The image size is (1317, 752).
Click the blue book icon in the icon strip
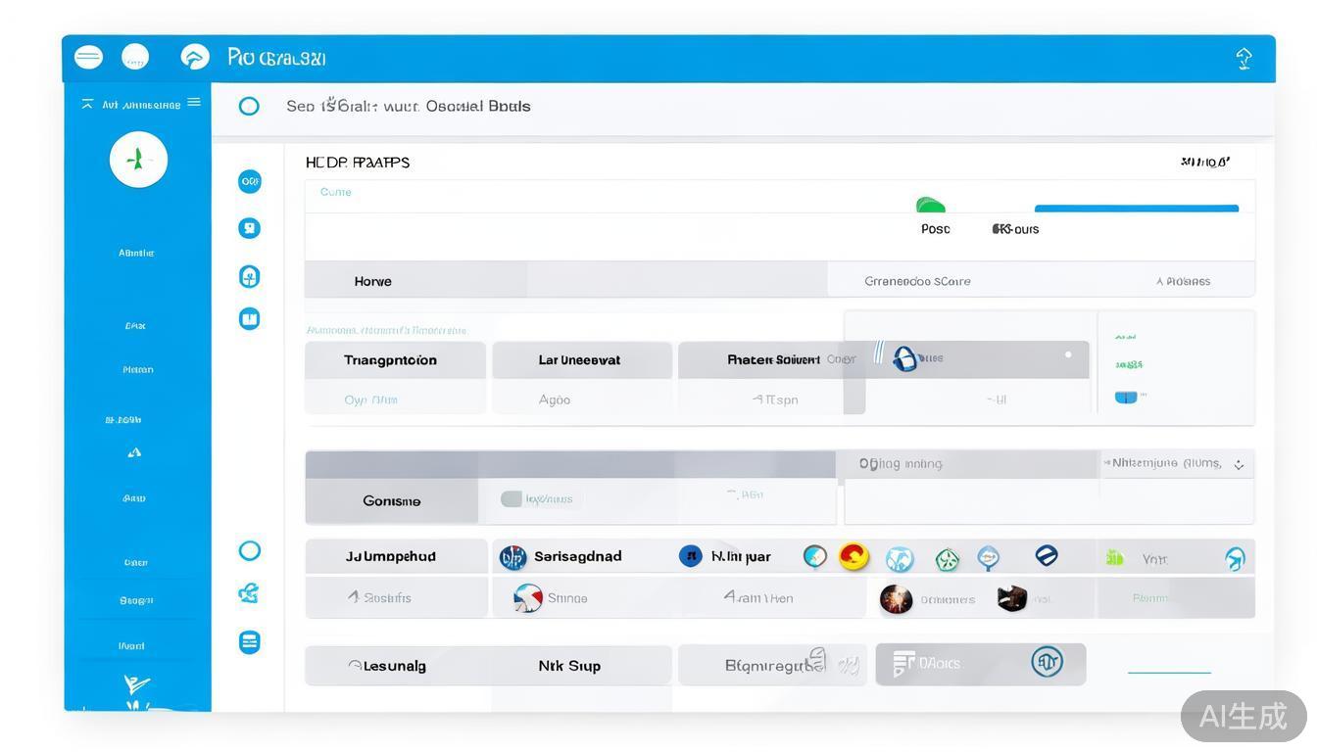click(x=250, y=318)
